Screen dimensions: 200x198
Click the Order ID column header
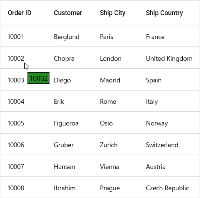coord(20,13)
